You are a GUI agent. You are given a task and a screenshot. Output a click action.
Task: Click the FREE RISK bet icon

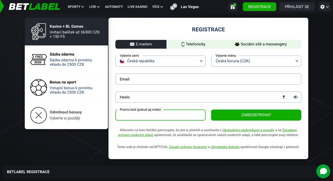[x=38, y=59]
